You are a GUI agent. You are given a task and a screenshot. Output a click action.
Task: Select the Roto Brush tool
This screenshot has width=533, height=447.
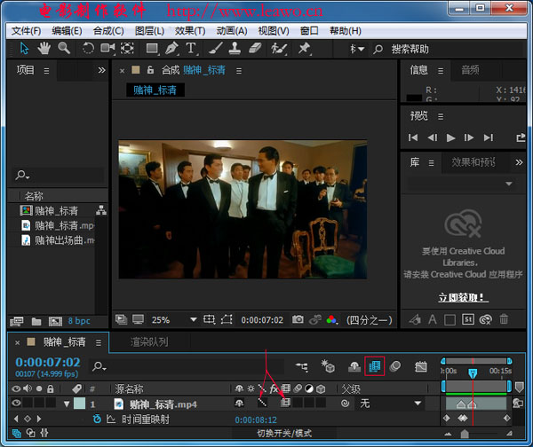(x=279, y=49)
